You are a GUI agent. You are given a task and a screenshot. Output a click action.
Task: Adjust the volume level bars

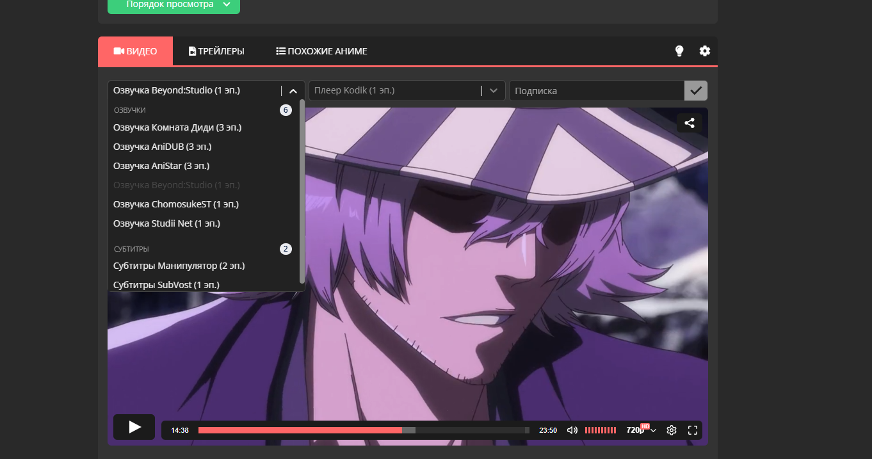(x=601, y=430)
